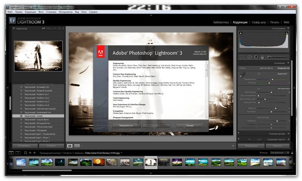Go back with the filmstrip left arrow
The width and height of the screenshot is (302, 181).
click(x=30, y=153)
